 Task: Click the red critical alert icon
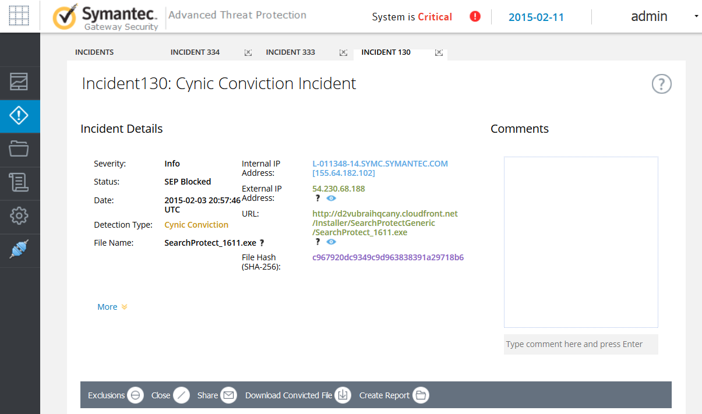click(475, 17)
